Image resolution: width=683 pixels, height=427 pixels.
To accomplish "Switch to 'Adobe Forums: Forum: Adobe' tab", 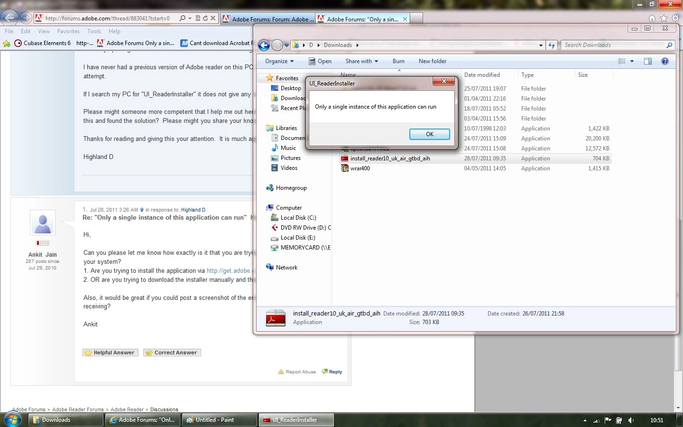I will (x=268, y=19).
